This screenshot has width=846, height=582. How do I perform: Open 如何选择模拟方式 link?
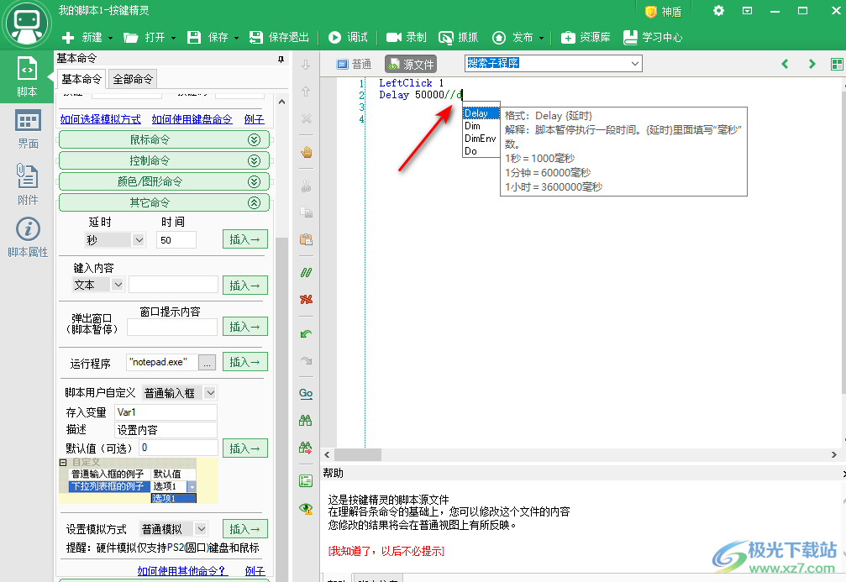[x=100, y=119]
